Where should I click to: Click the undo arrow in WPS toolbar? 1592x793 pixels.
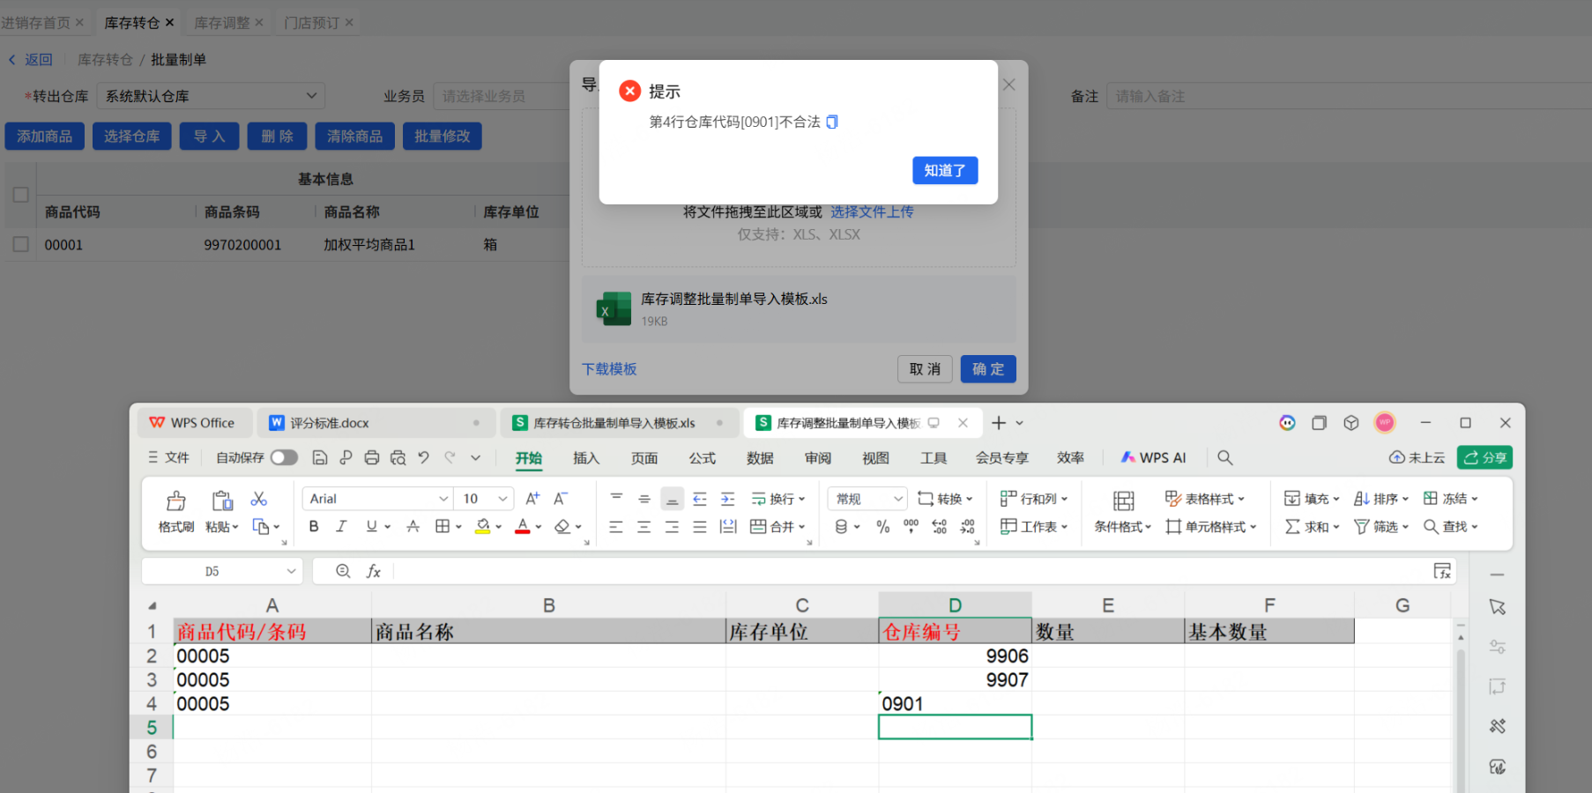(x=424, y=457)
